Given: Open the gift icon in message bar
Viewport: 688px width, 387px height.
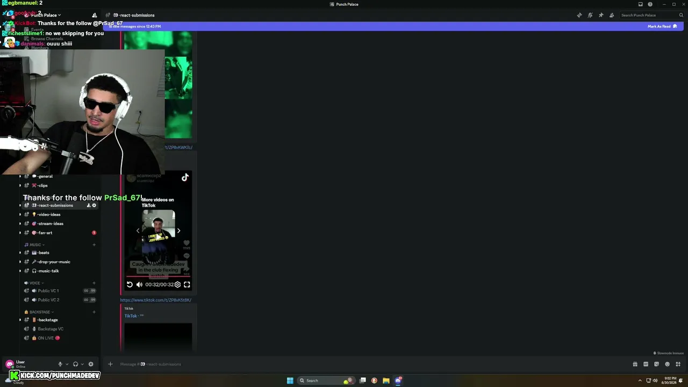Looking at the screenshot, I should 635,364.
